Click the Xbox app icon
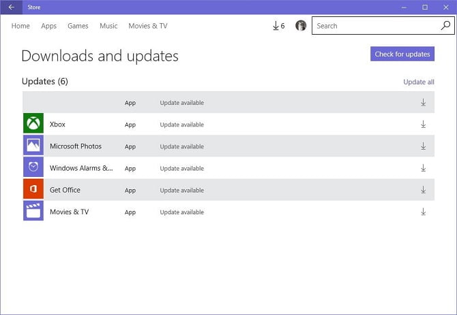The height and width of the screenshot is (315, 457). point(33,123)
